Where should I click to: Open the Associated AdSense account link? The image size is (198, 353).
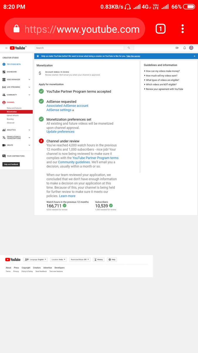[x=67, y=106]
